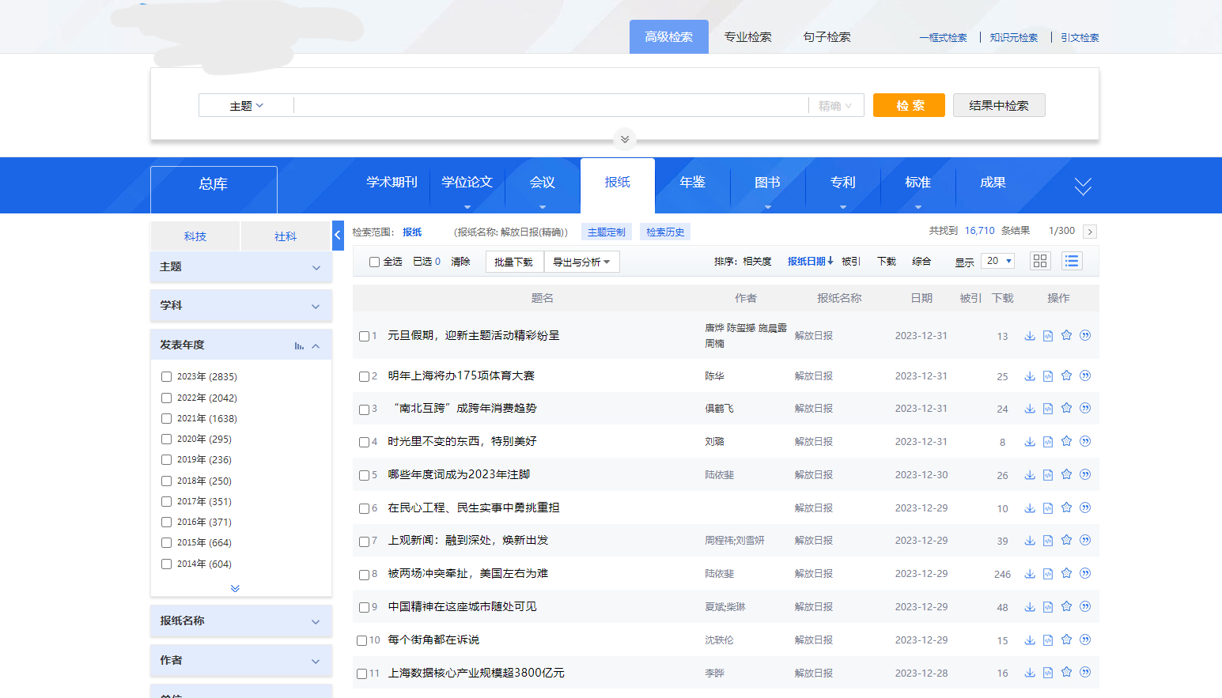Open the 学位论文 database tab
The width and height of the screenshot is (1222, 698).
[x=467, y=183]
